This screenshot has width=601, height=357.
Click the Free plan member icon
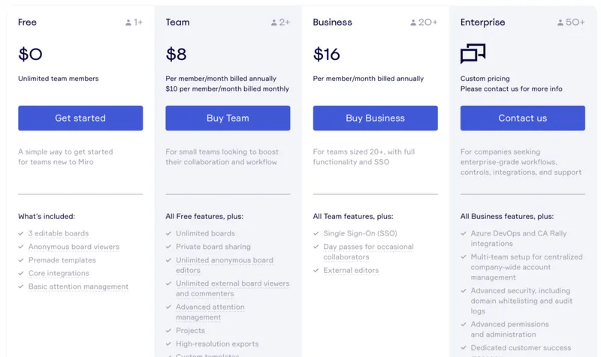pos(128,22)
